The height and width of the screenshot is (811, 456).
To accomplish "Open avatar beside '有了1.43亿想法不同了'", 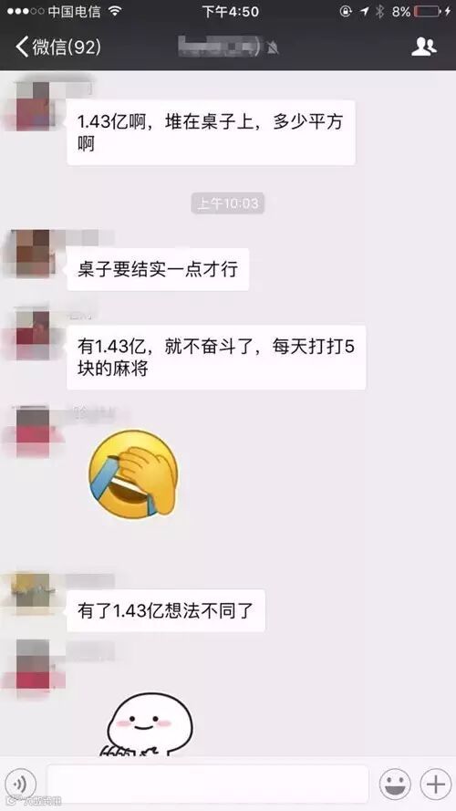I will (x=33, y=590).
